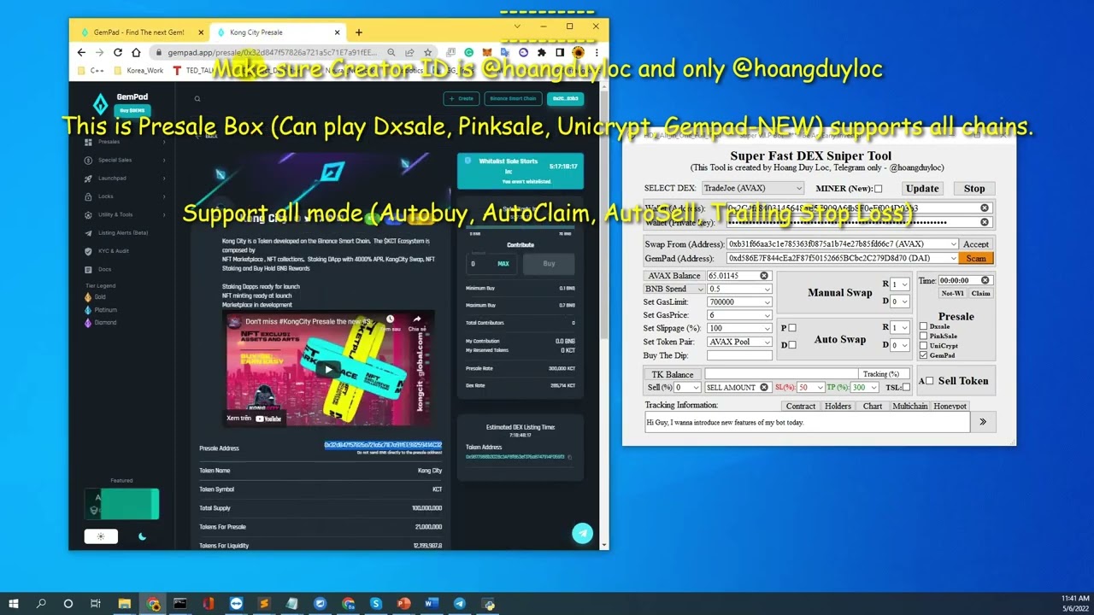Open the Chart tracking tab

873,406
